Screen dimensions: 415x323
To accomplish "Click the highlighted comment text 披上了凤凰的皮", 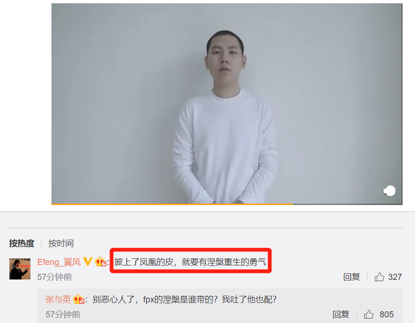I will click(144, 262).
